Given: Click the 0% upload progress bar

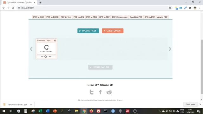Looking at the screenshot, I should (46, 57).
